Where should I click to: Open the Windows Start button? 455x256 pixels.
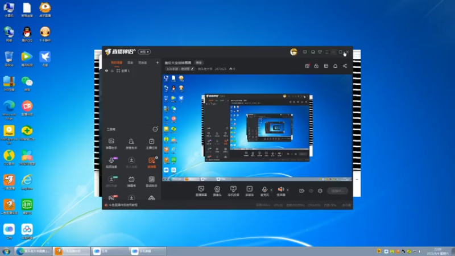(x=6, y=251)
